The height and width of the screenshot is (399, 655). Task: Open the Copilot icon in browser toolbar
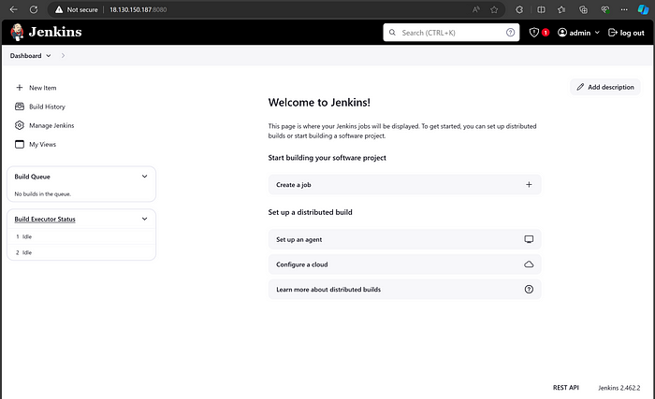[644, 9]
